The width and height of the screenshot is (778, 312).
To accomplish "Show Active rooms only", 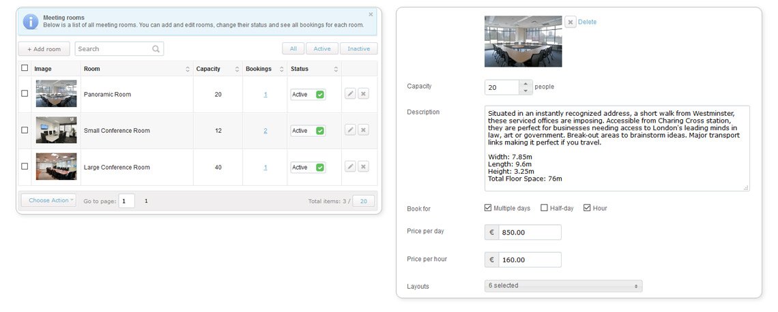I will [322, 48].
